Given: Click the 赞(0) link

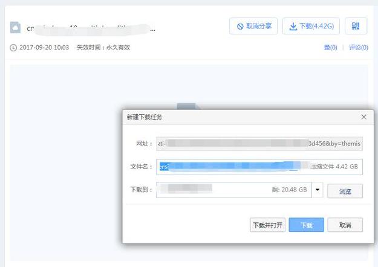Looking at the screenshot, I should tap(330, 48).
